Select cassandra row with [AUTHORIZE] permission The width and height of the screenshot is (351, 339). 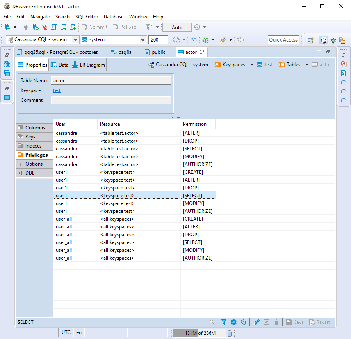click(134, 164)
